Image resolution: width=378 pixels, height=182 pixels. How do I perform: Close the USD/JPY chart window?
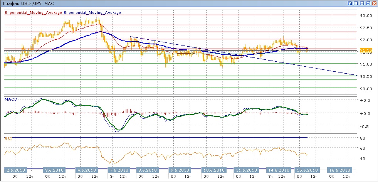pyautogui.click(x=374, y=3)
